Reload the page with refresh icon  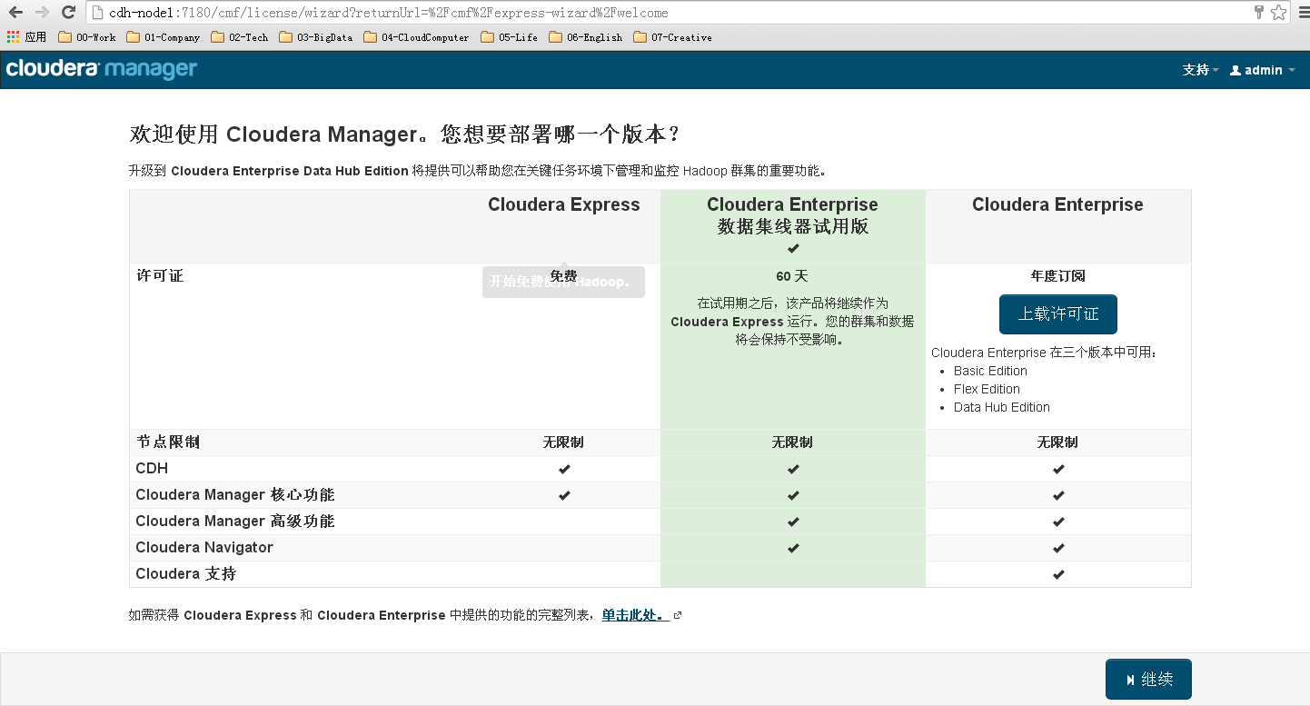(68, 13)
